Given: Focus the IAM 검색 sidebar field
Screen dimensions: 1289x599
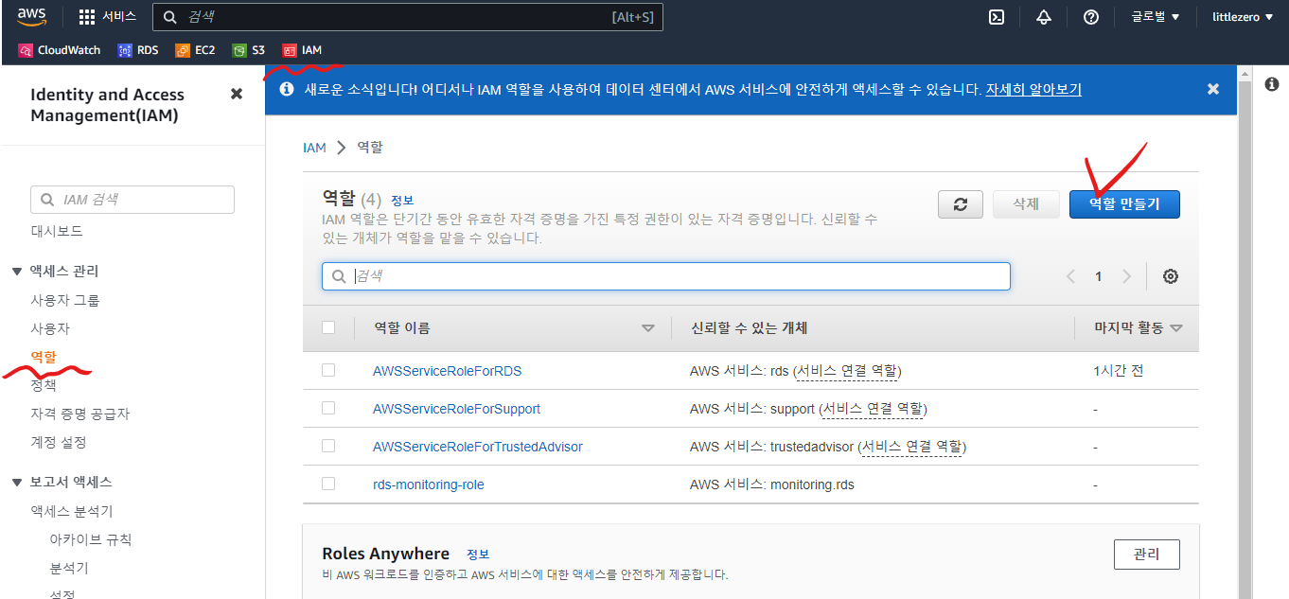Looking at the screenshot, I should tap(132, 200).
